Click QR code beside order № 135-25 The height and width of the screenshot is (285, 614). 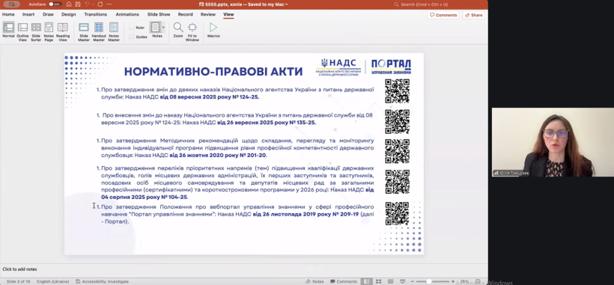(397, 121)
